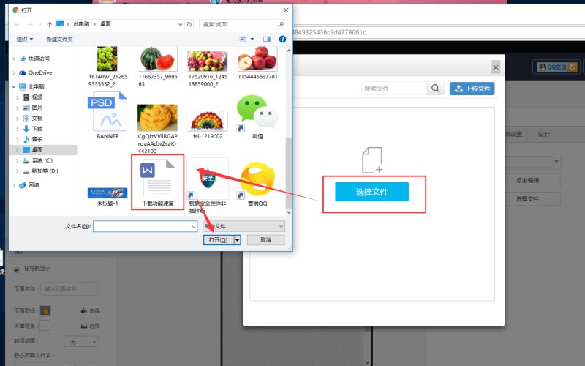Click the magnifier icon in the 搜索"桌面" box
585x366 pixels.
(x=281, y=24)
